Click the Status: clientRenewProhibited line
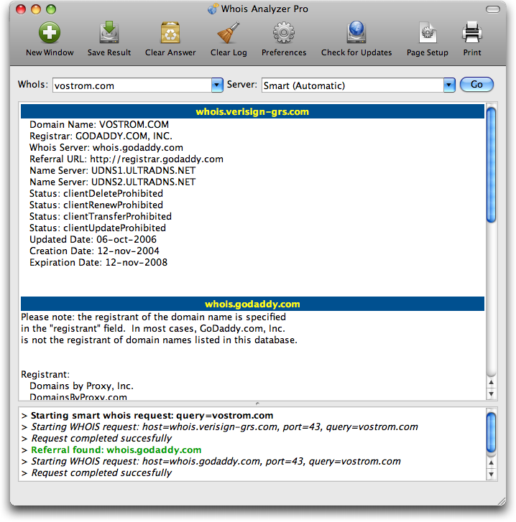Image resolution: width=516 pixels, height=522 pixels. pyautogui.click(x=96, y=205)
